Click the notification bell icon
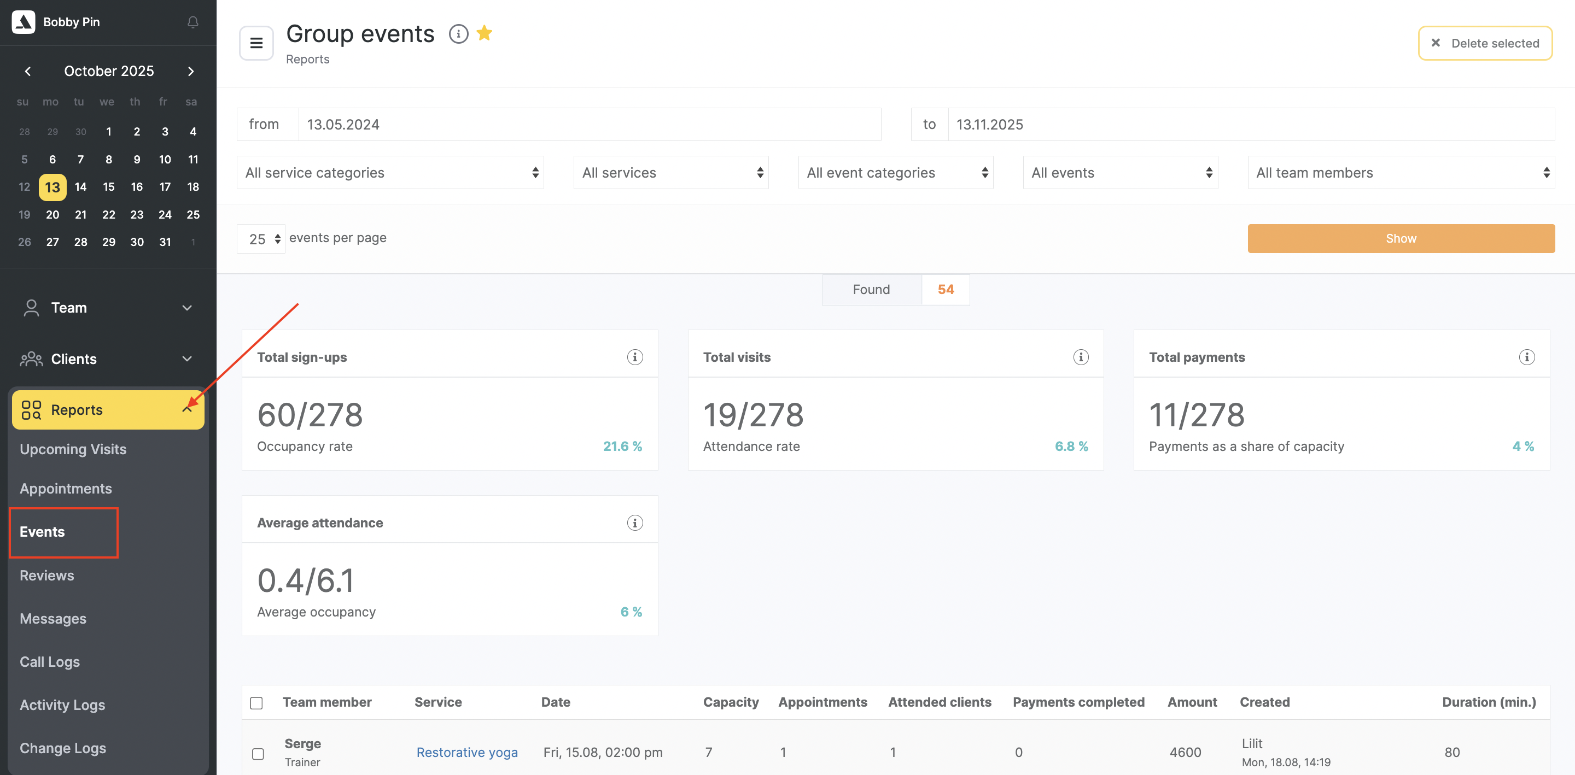This screenshot has width=1575, height=775. click(192, 22)
